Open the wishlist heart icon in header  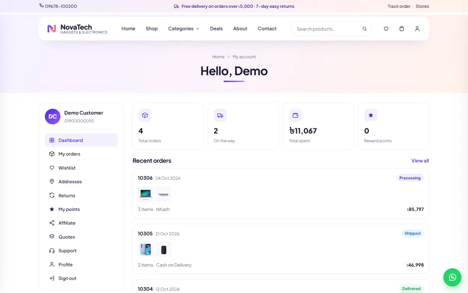tap(386, 29)
